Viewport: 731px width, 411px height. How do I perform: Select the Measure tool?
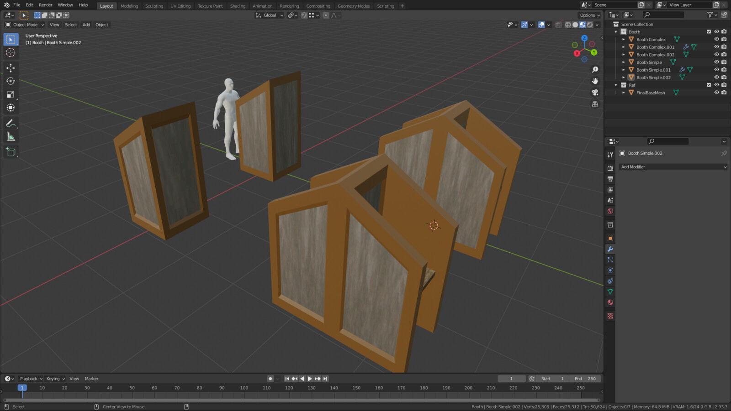(11, 136)
